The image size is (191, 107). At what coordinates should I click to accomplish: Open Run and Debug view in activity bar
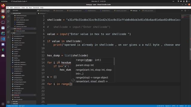coord(8,27)
